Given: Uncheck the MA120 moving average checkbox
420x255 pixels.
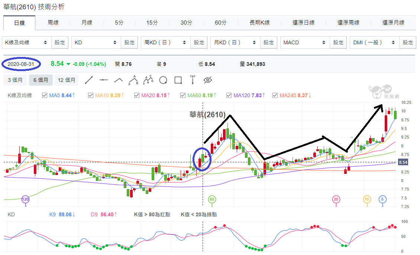Looking at the screenshot, I should [x=229, y=95].
